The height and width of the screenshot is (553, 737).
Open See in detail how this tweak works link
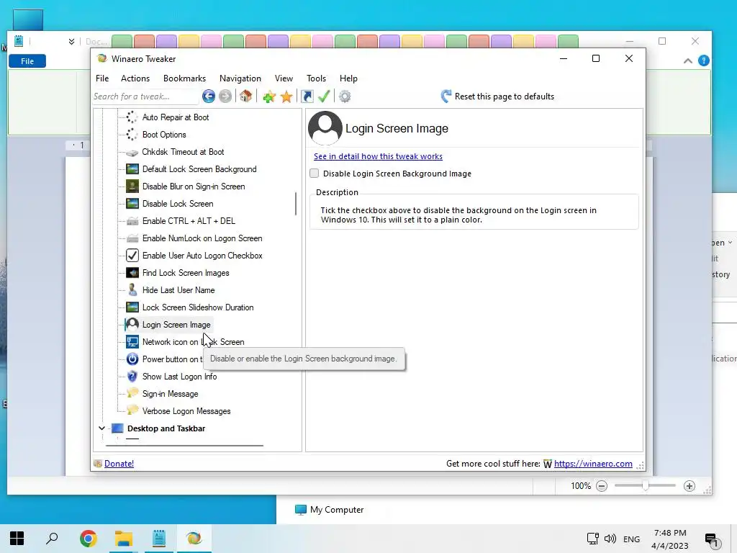coord(378,156)
